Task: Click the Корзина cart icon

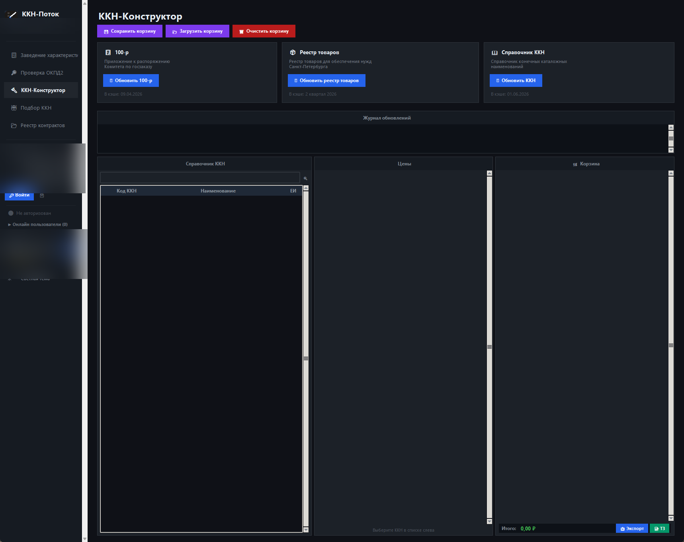Action: click(x=575, y=164)
